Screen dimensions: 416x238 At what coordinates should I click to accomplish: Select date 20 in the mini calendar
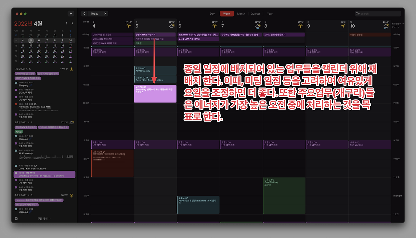click(x=39, y=51)
